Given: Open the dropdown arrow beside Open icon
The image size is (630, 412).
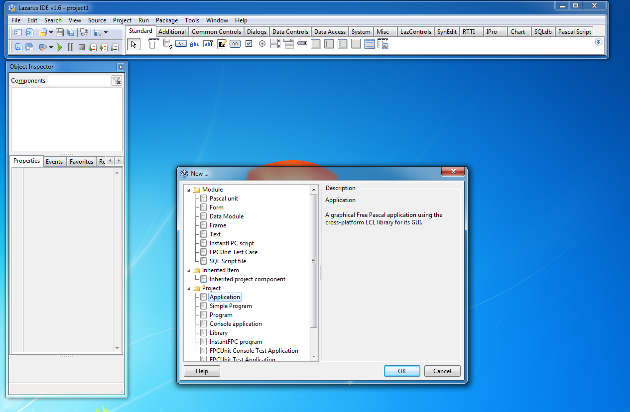Looking at the screenshot, I should [x=51, y=33].
